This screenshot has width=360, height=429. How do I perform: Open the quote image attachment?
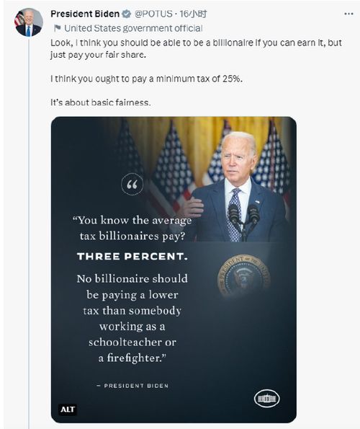tap(174, 270)
